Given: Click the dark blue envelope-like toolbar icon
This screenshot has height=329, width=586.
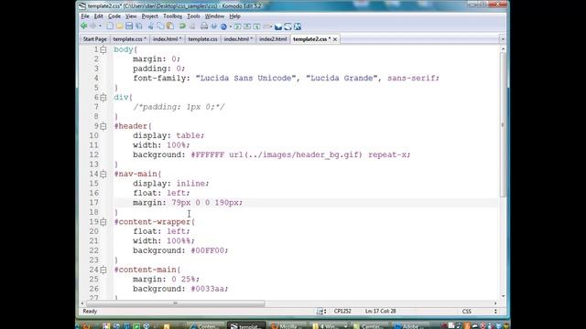Looking at the screenshot, I should (x=278, y=27).
